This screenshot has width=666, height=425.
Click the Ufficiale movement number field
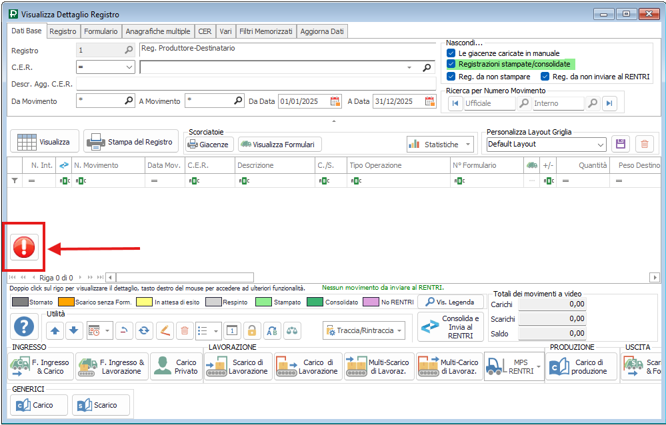(x=489, y=103)
